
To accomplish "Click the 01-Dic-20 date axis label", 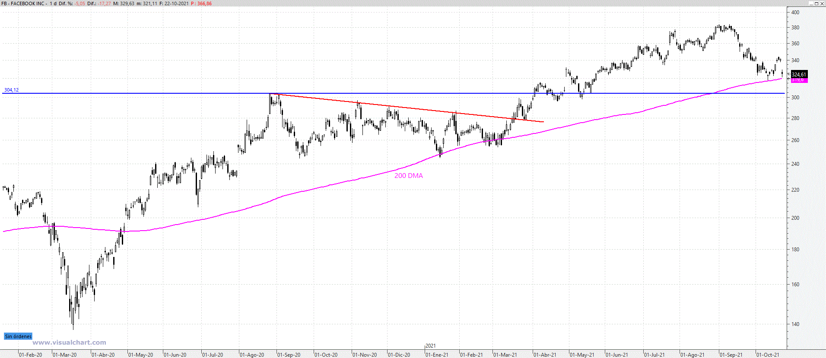I will click(399, 355).
